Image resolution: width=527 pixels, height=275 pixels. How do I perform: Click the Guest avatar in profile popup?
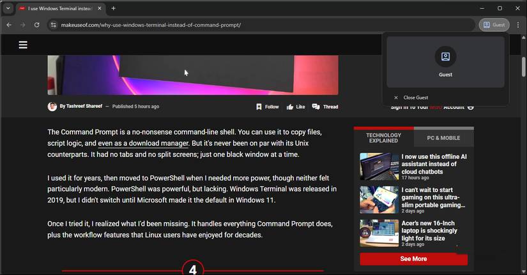(x=445, y=56)
